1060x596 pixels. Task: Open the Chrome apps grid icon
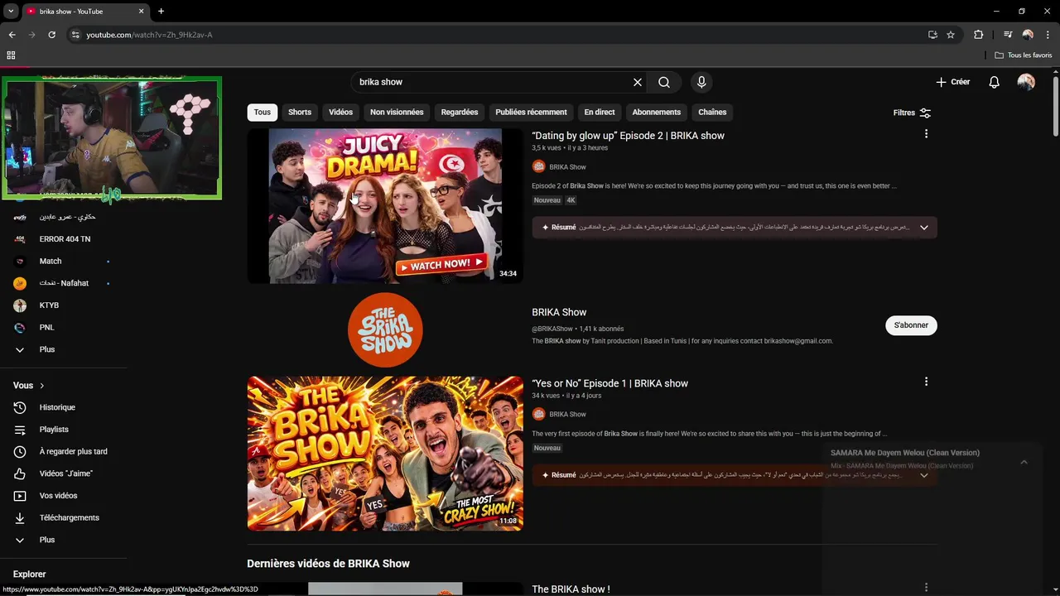pyautogui.click(x=11, y=55)
